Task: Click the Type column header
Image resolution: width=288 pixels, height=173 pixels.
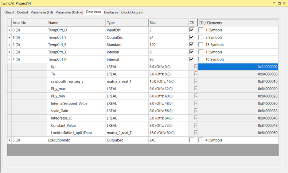Action: pos(127,23)
